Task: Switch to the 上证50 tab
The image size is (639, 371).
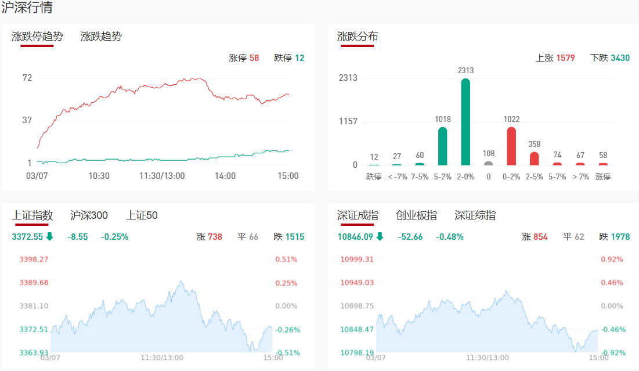Action: pos(142,215)
